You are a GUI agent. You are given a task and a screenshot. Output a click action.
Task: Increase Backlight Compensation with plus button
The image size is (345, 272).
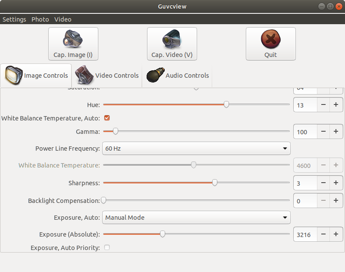pyautogui.click(x=336, y=201)
